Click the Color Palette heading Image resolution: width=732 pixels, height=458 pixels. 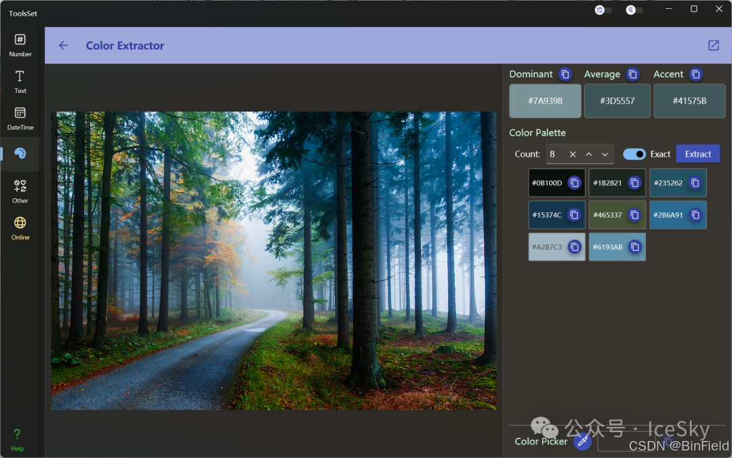(x=537, y=133)
